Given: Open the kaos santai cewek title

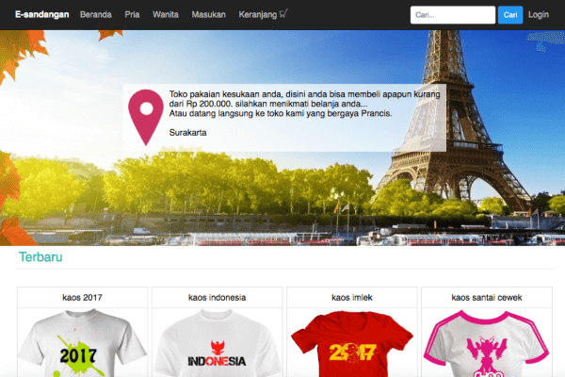Looking at the screenshot, I should 486,298.
